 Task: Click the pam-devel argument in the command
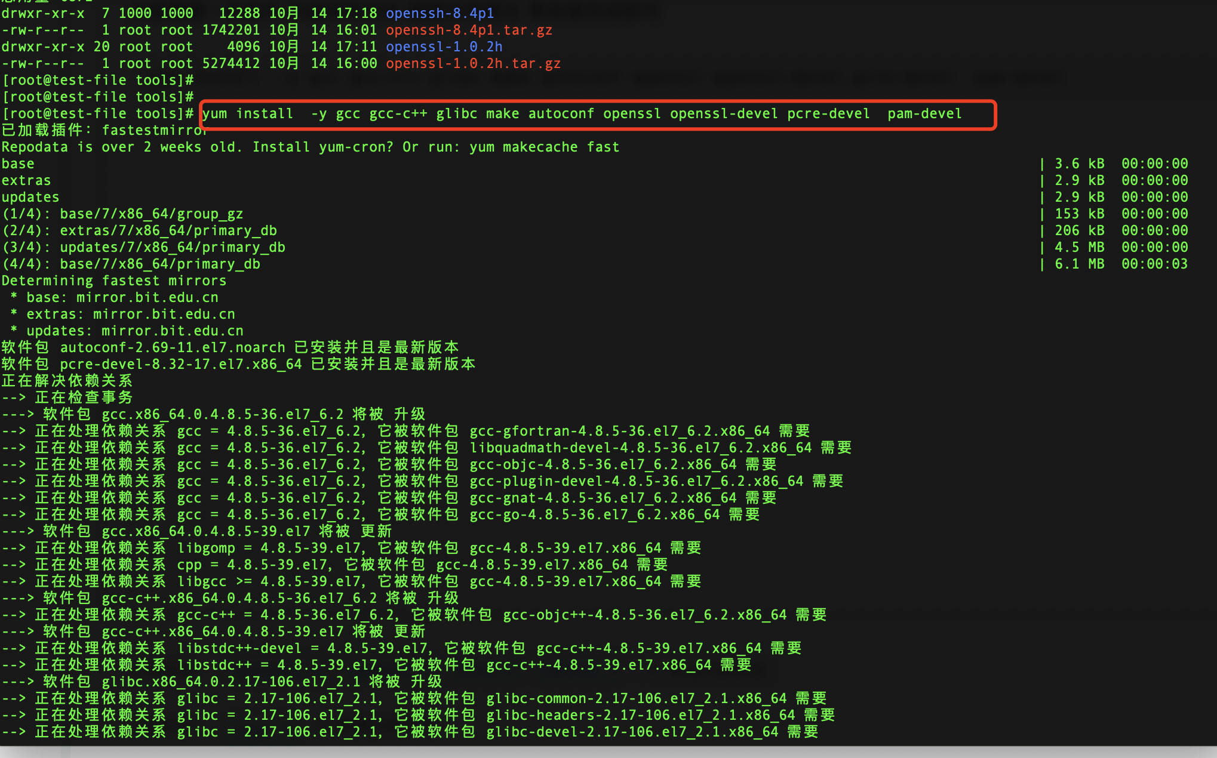(924, 114)
